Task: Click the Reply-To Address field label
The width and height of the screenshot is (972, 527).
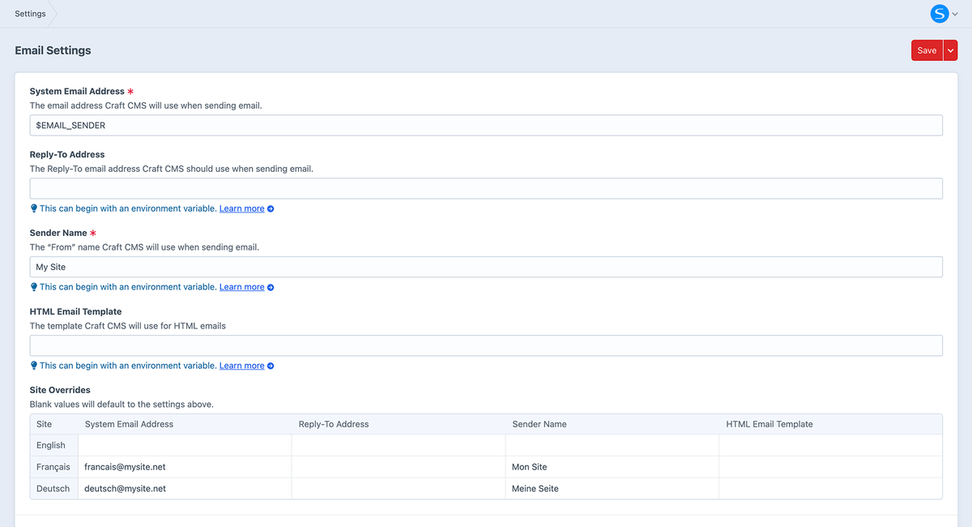Action: (67, 154)
